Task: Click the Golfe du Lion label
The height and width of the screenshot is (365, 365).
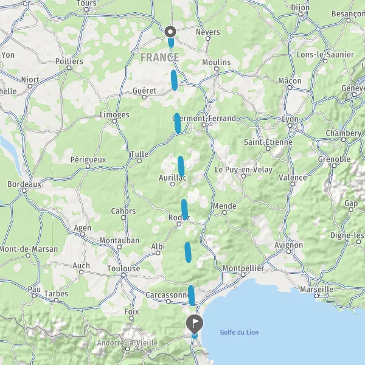Action: click(239, 332)
